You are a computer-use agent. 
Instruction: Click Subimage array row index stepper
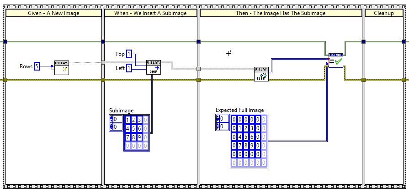(111, 119)
